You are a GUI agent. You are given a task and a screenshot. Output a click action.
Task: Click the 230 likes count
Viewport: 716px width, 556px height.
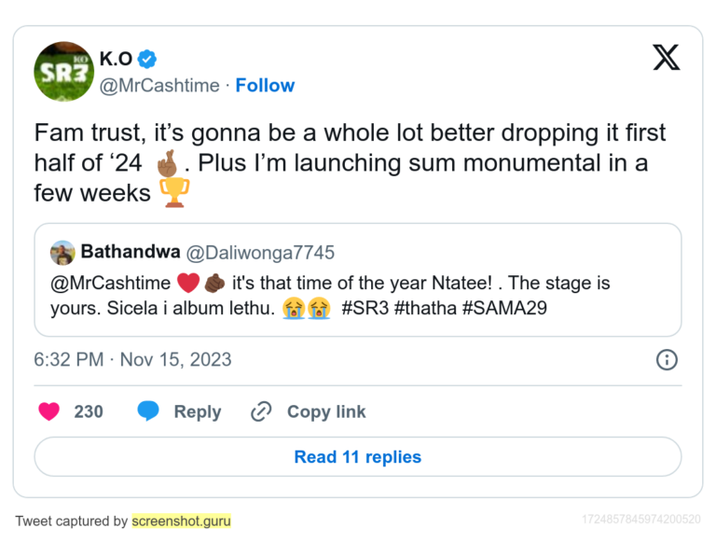(x=89, y=411)
